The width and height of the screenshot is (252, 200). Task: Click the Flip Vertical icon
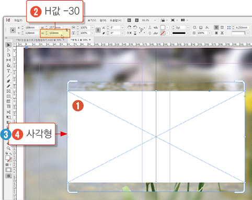[135, 33]
